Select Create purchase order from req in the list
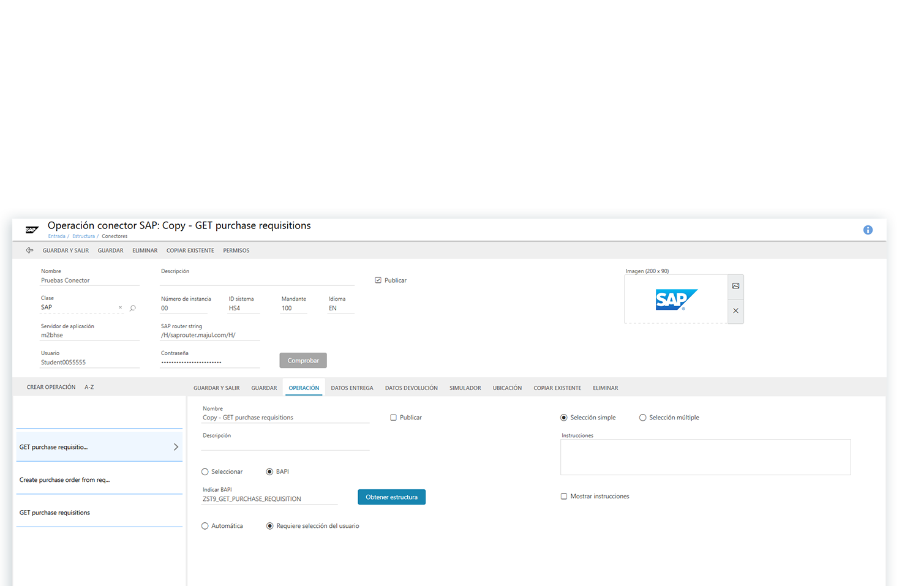Screen dimensions: 902x586 [x=64, y=479]
